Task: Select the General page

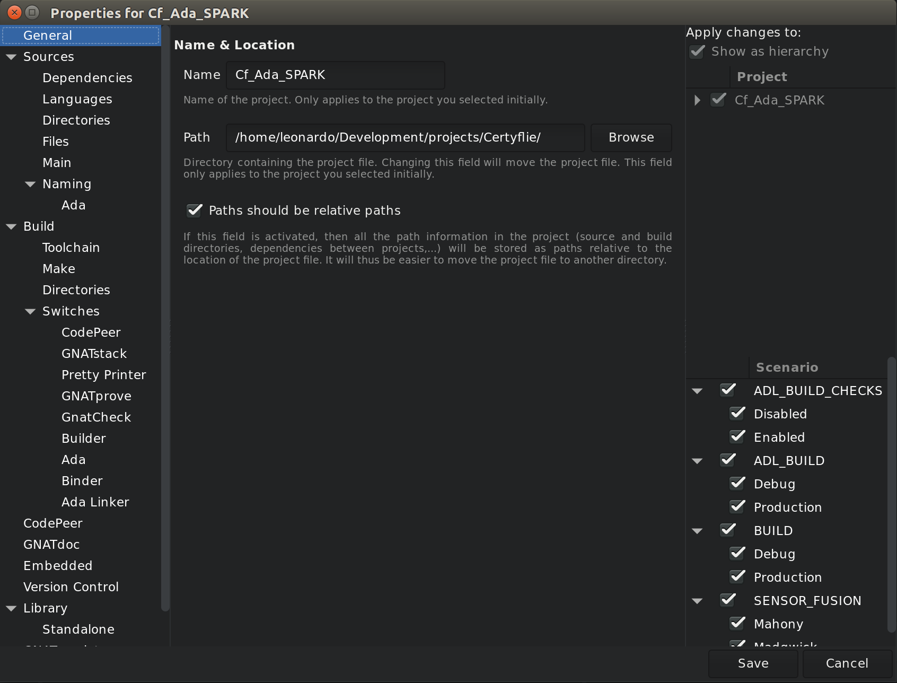Action: coord(81,36)
